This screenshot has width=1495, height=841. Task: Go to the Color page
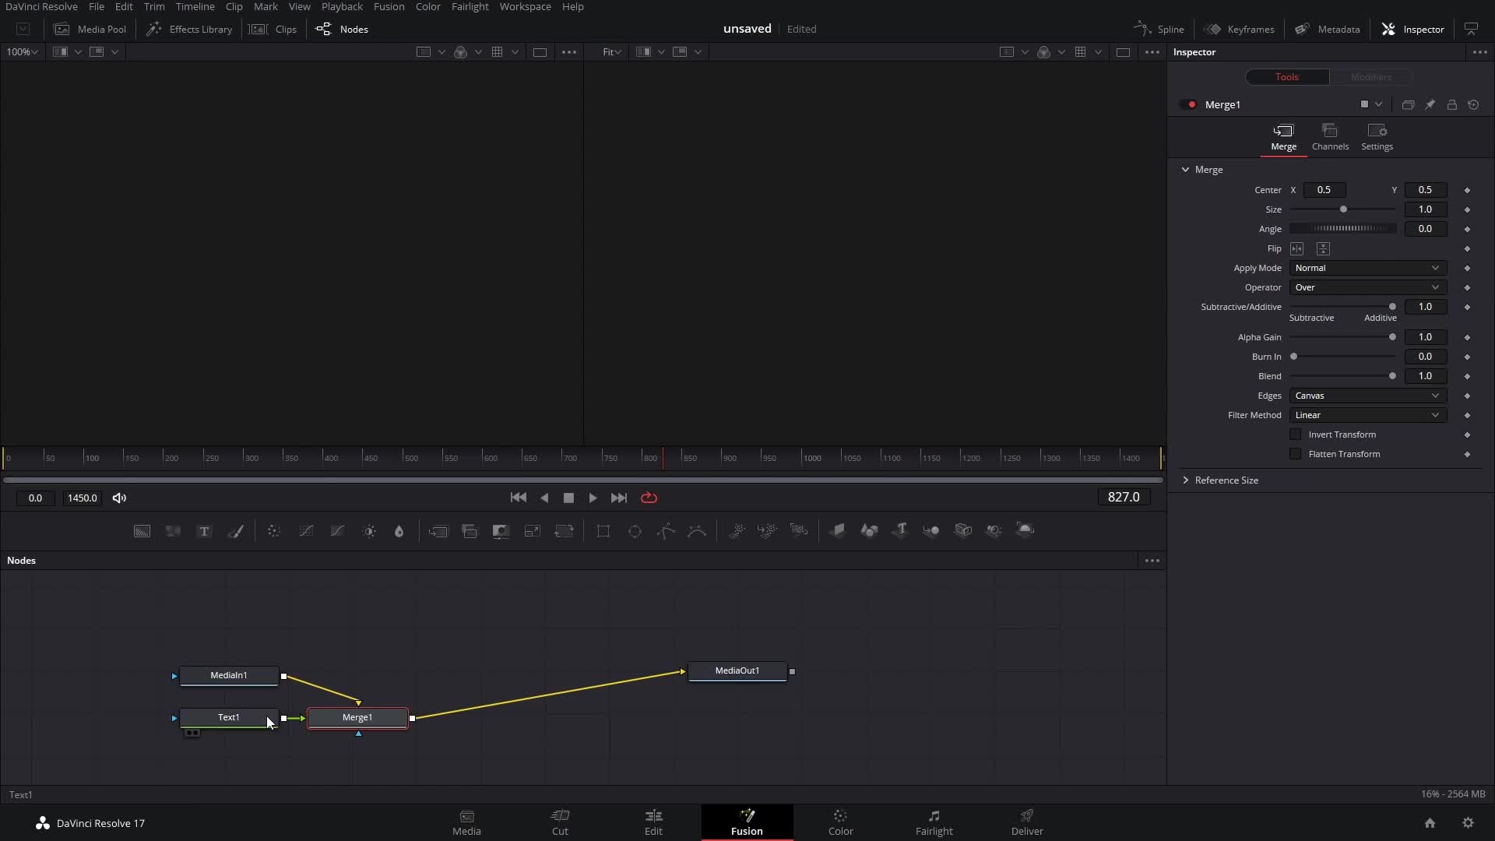(x=840, y=822)
